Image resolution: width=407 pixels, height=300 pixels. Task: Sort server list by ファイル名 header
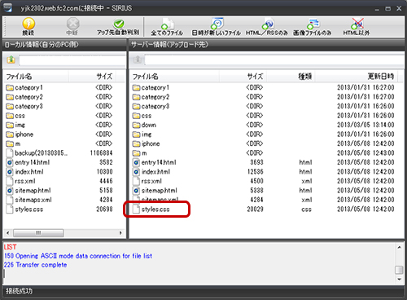[x=175, y=77]
